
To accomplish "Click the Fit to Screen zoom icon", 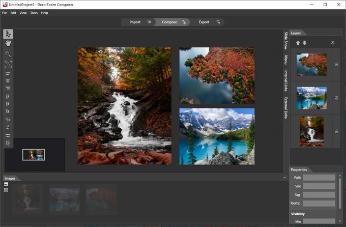I will click(8, 64).
